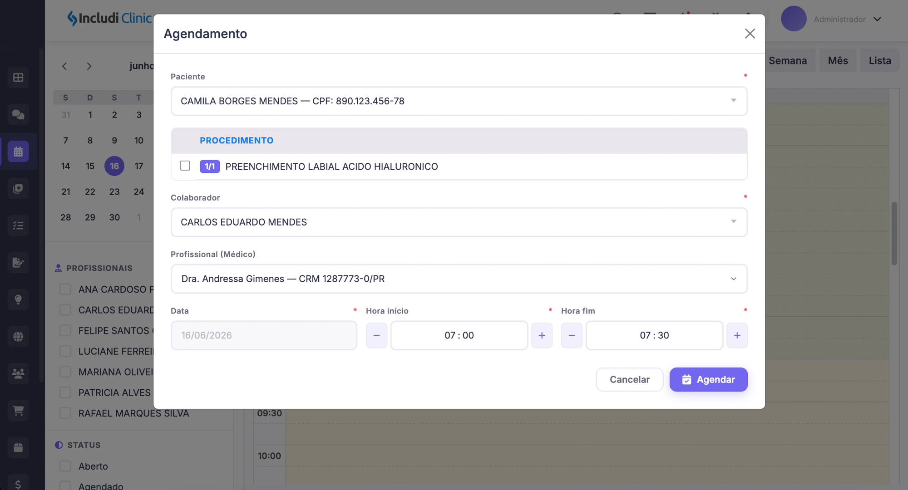Open the checklist sidebar icon
The image size is (908, 490).
[18, 225]
